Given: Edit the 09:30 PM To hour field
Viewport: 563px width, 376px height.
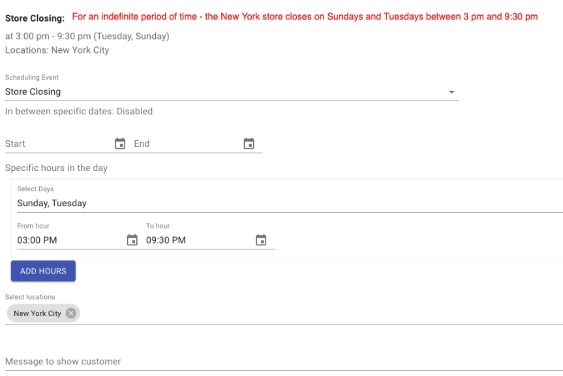Looking at the screenshot, I should coord(200,240).
